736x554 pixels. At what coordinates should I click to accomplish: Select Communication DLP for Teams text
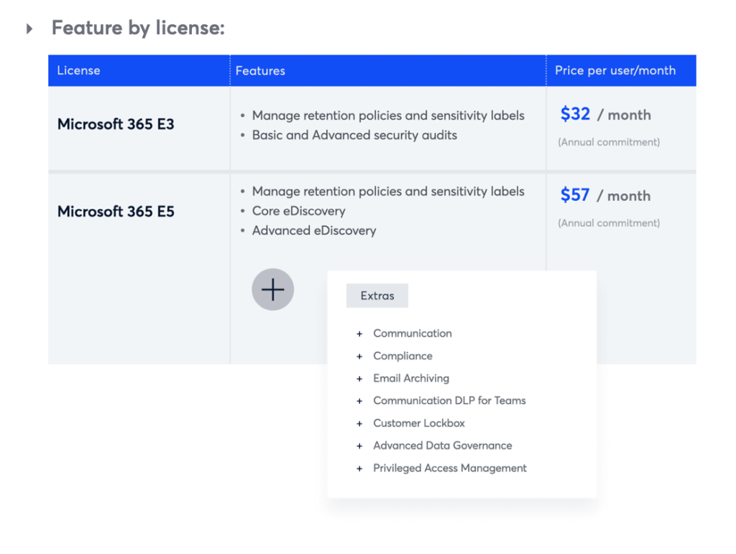pos(449,400)
